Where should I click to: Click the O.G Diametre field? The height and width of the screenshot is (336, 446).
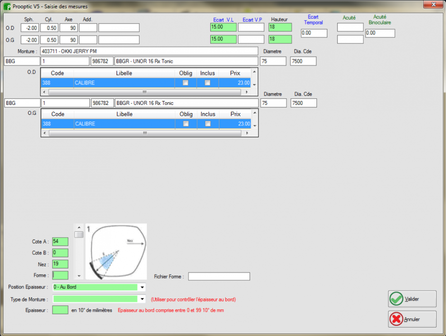pos(274,103)
